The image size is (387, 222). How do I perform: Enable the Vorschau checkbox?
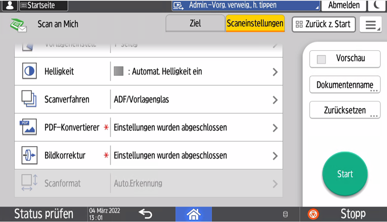(321, 59)
